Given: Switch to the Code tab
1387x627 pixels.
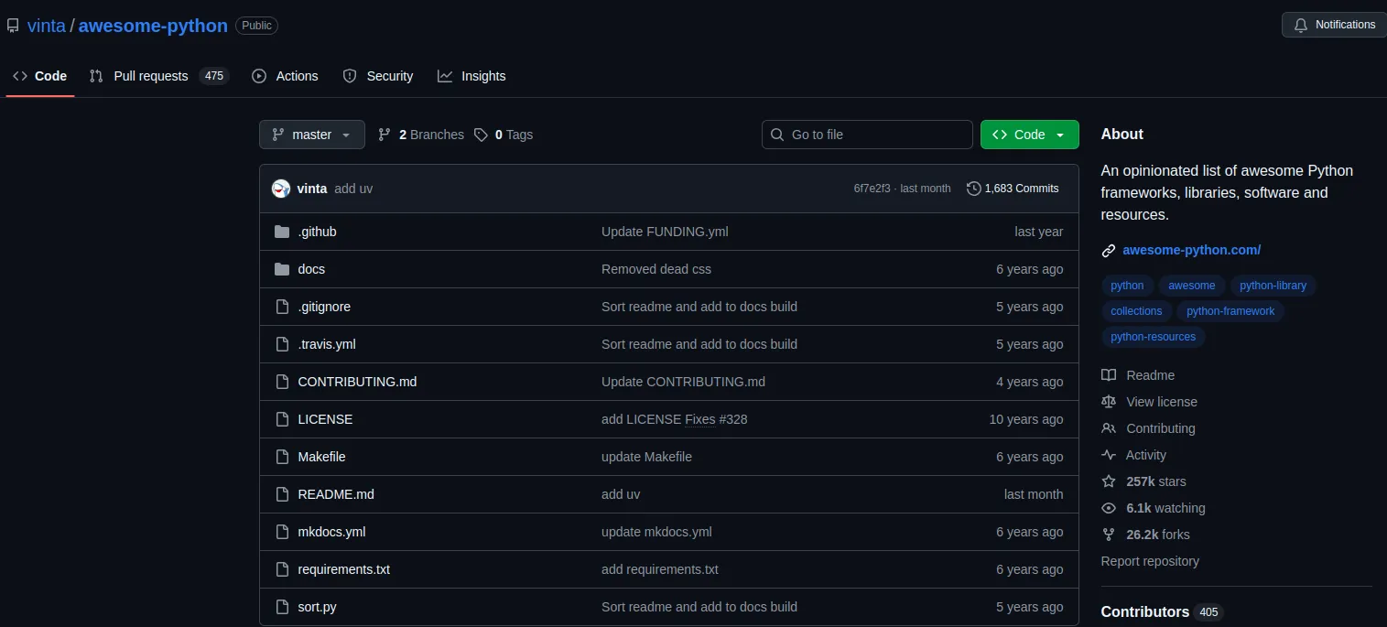Looking at the screenshot, I should click(40, 76).
